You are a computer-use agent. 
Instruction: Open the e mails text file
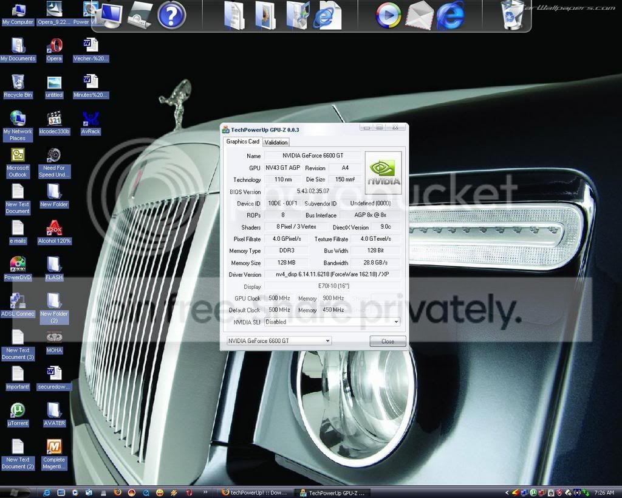18,232
